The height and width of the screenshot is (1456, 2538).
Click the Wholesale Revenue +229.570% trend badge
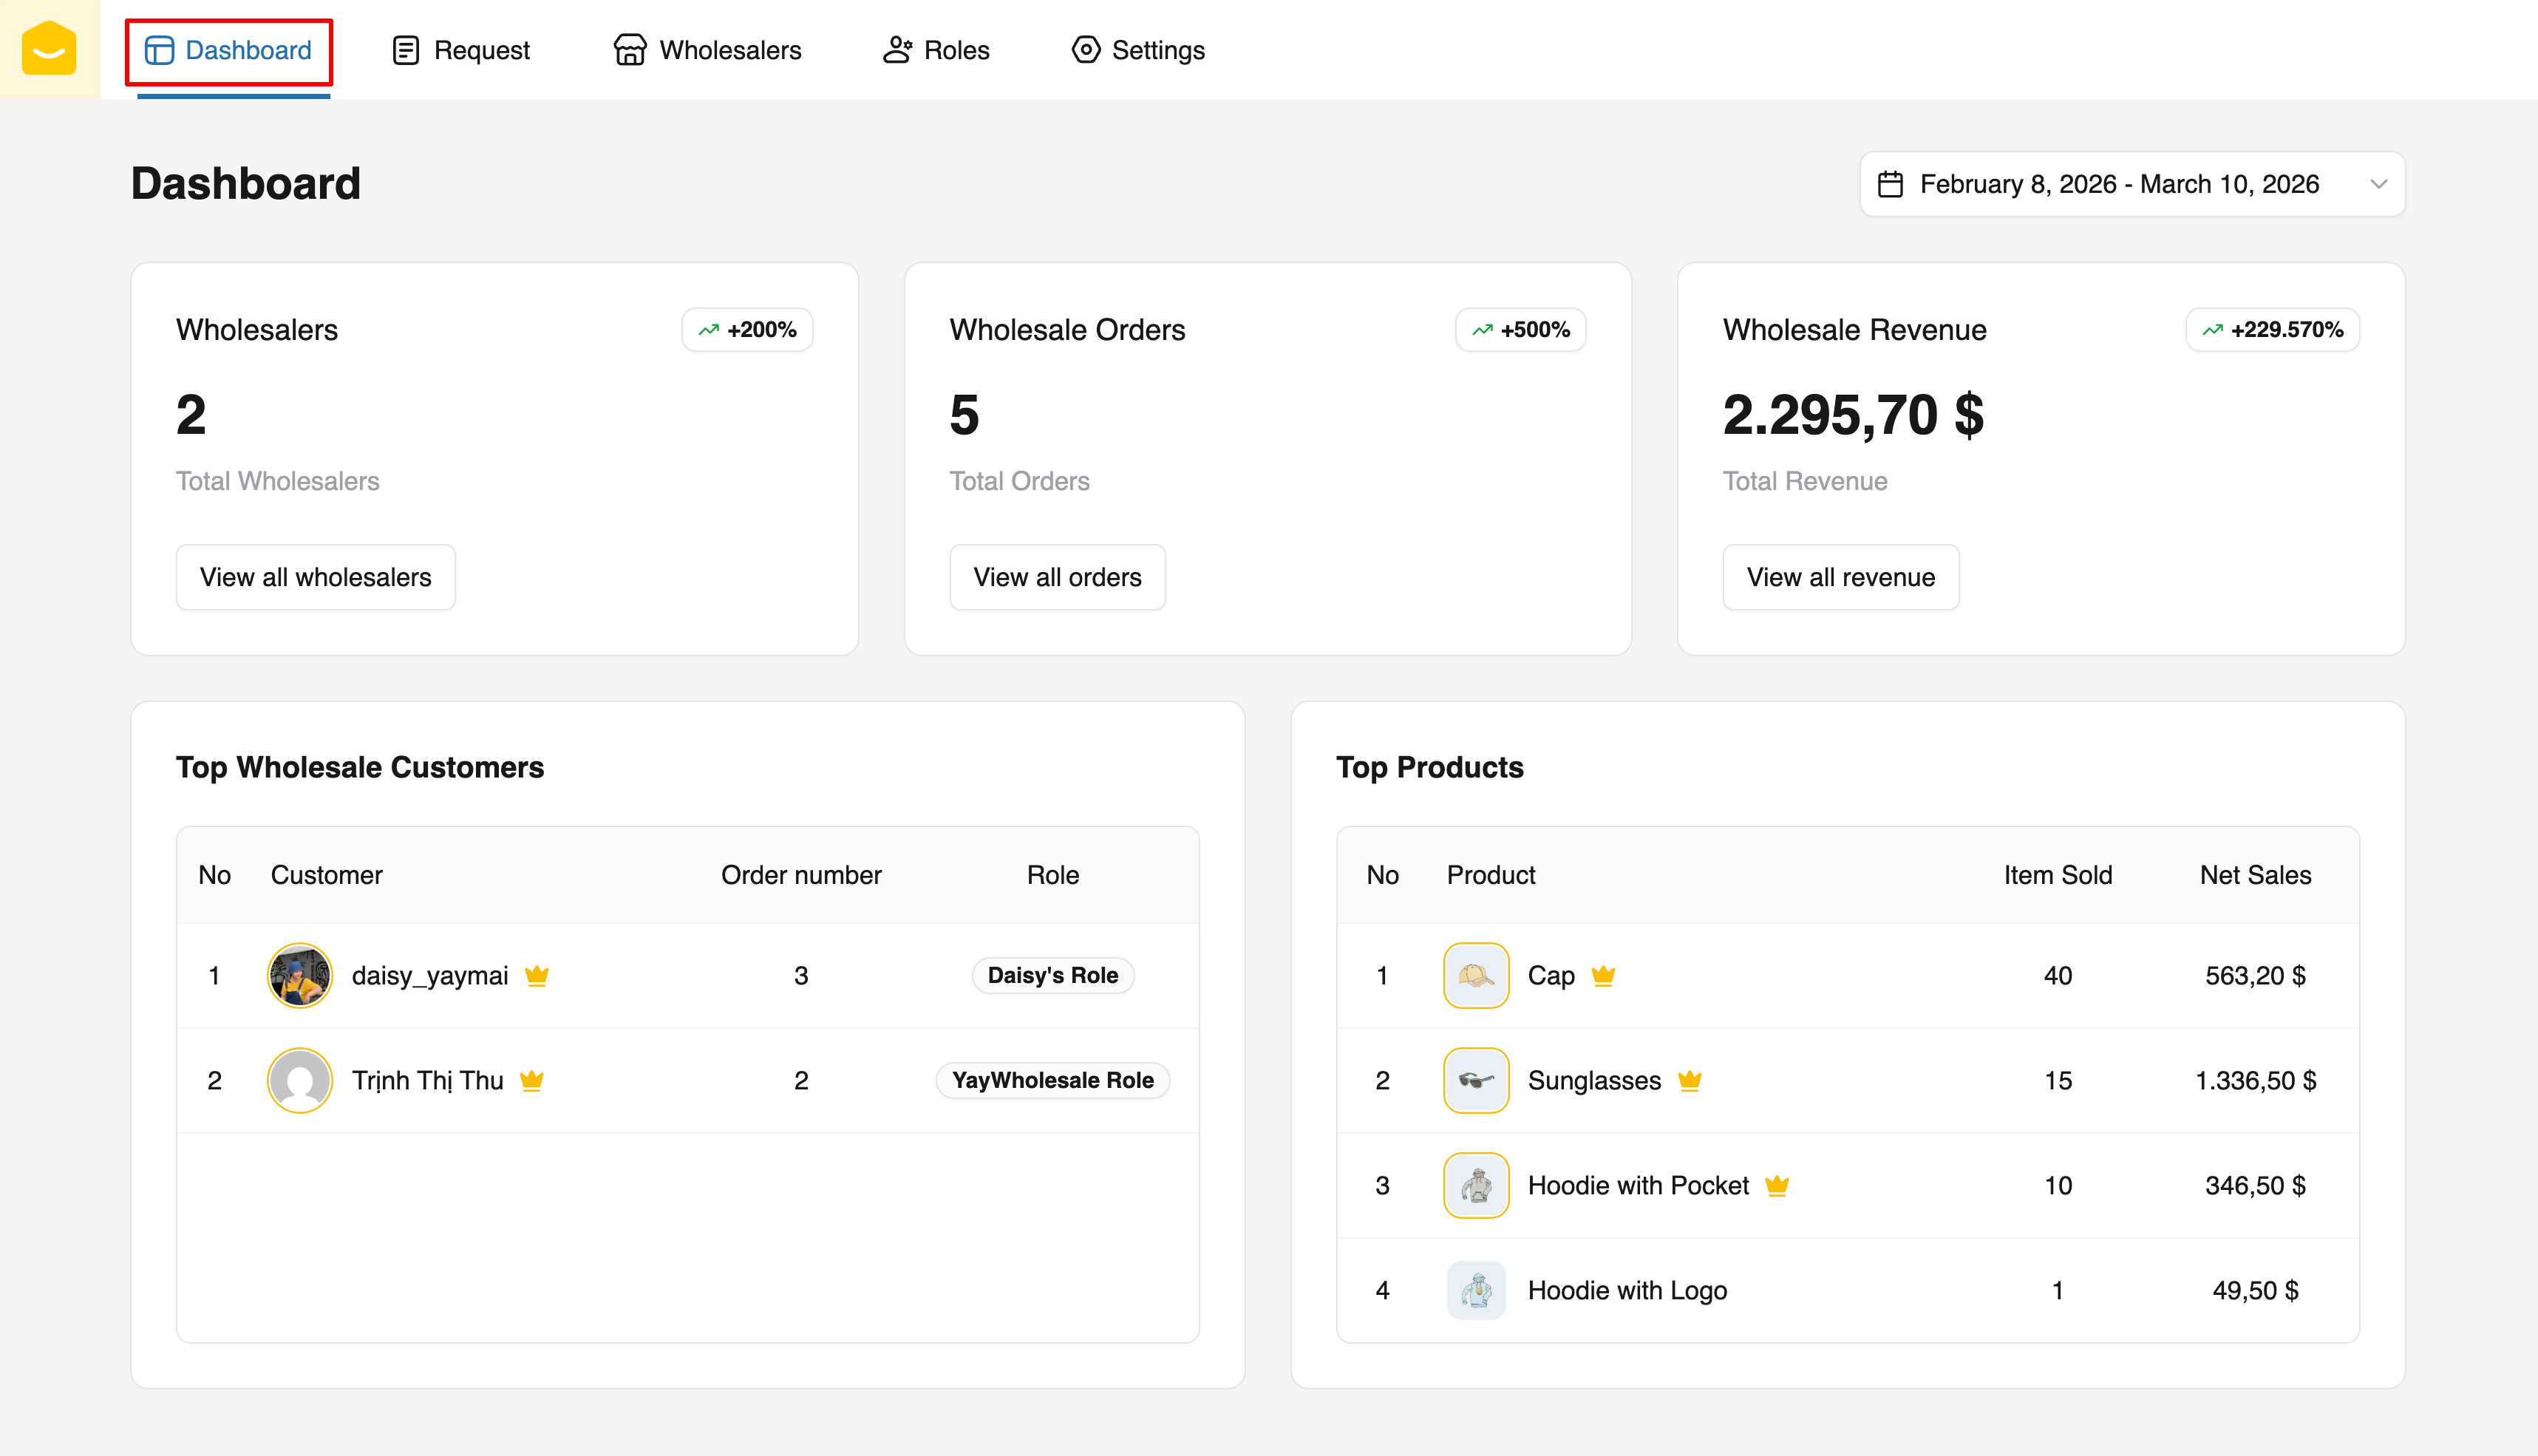2272,330
